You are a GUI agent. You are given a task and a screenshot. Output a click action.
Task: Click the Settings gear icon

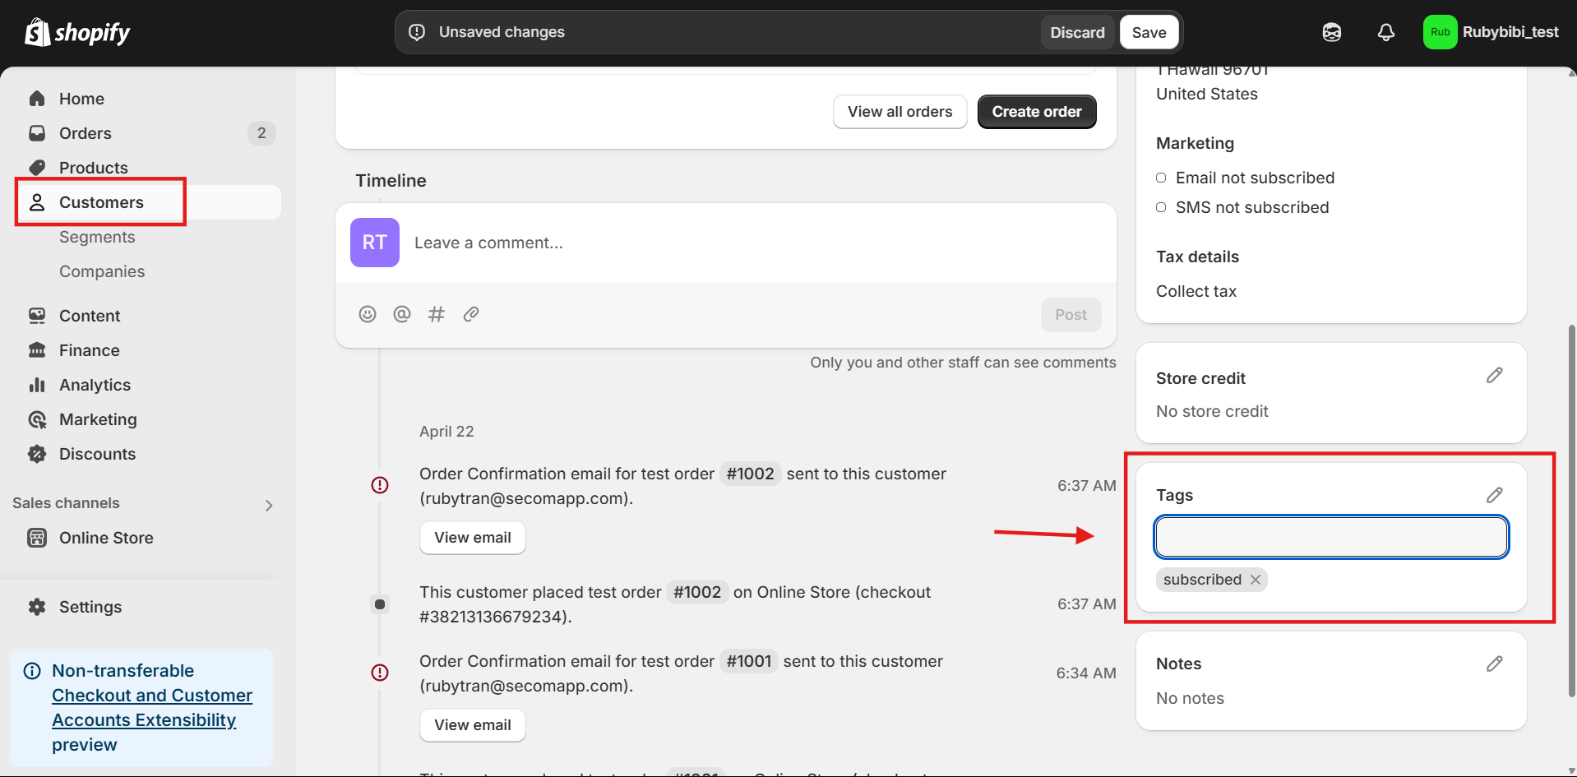37,607
